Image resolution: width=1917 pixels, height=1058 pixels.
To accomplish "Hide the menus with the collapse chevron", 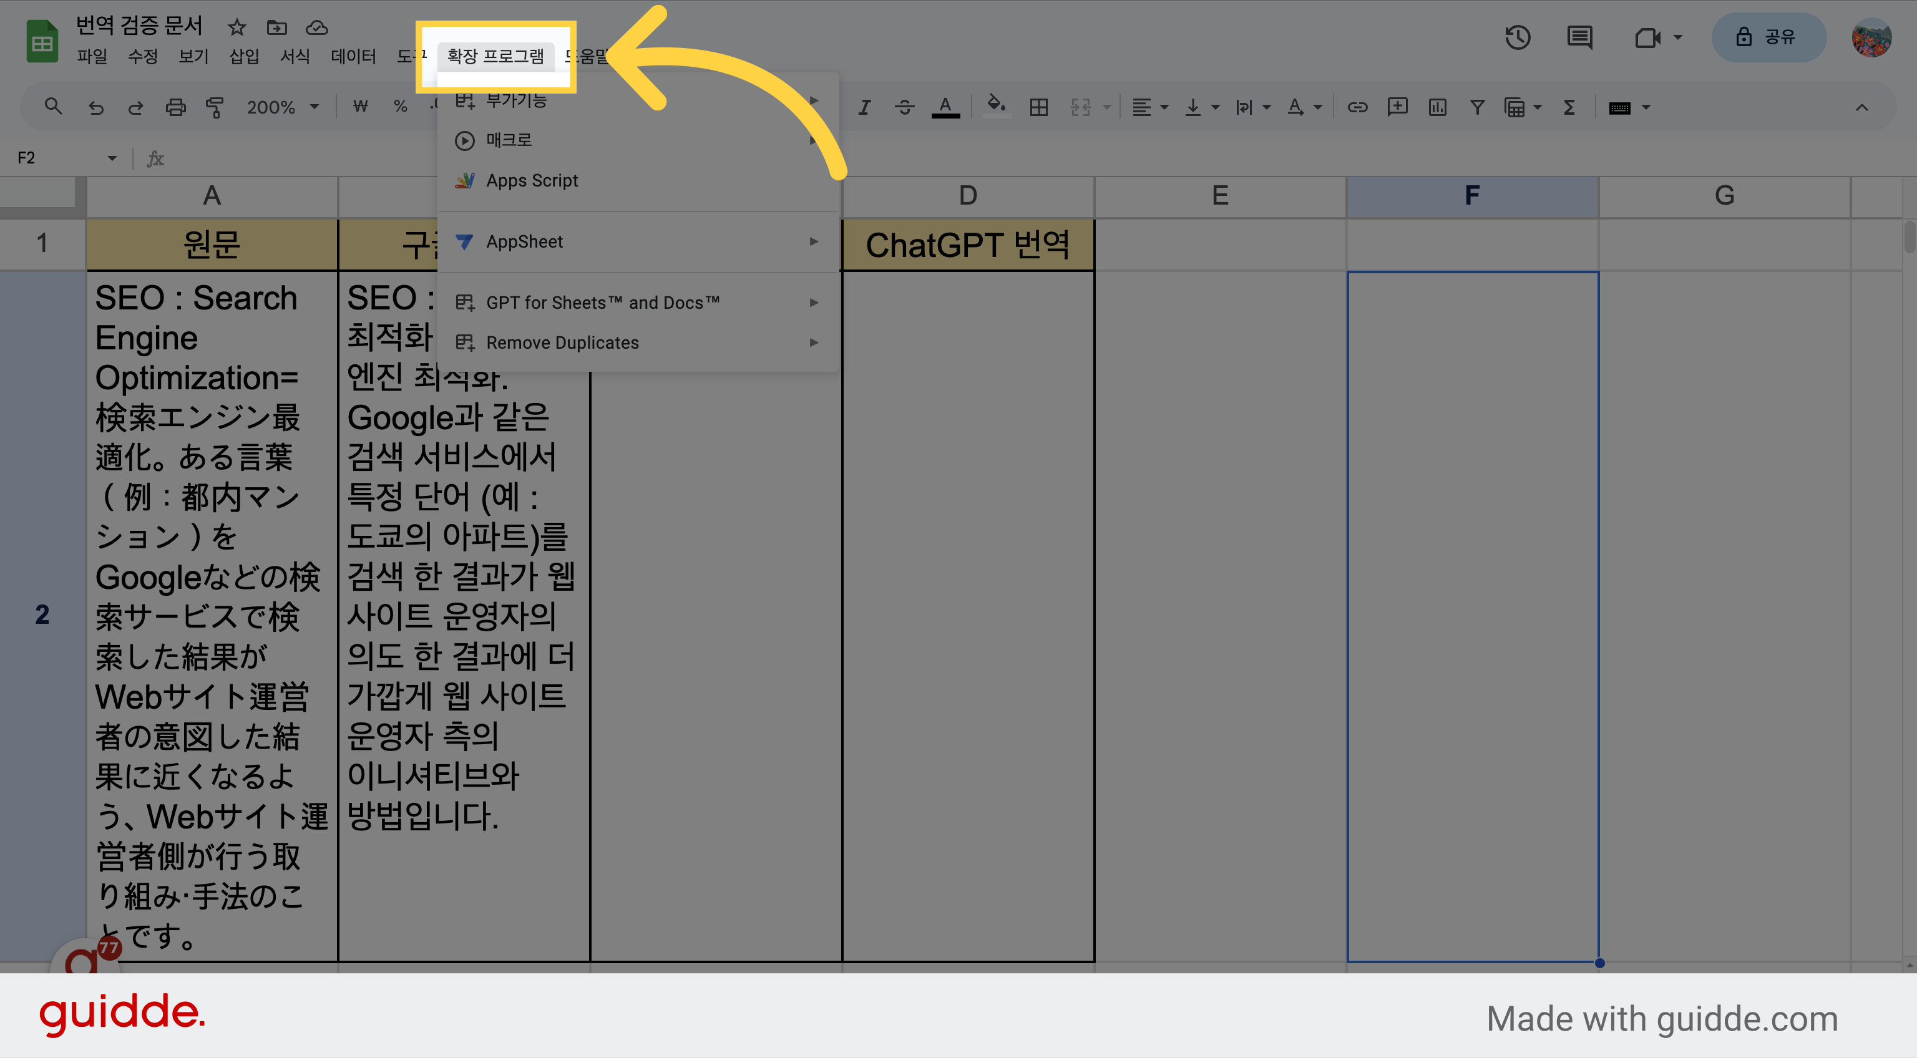I will (x=1862, y=107).
